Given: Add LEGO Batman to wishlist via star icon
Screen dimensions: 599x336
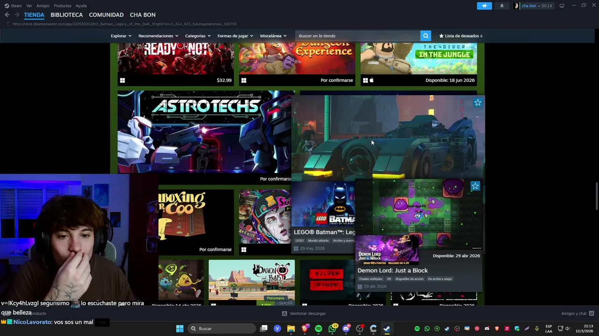Looking at the screenshot, I should [478, 103].
